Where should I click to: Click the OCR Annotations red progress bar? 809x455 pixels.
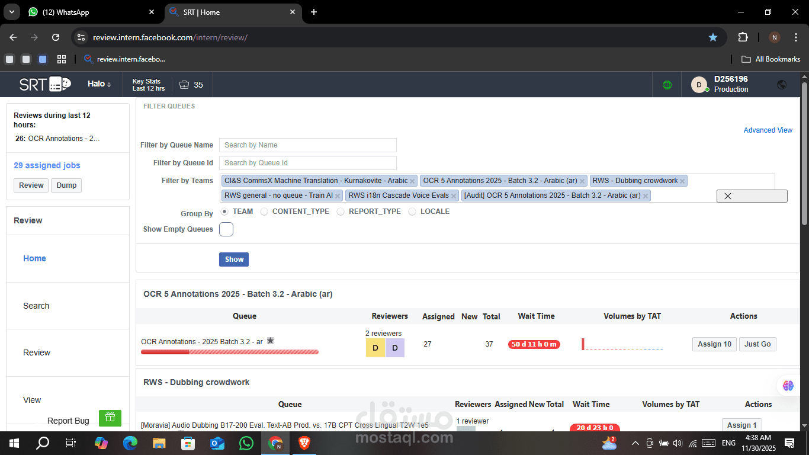[x=230, y=352]
